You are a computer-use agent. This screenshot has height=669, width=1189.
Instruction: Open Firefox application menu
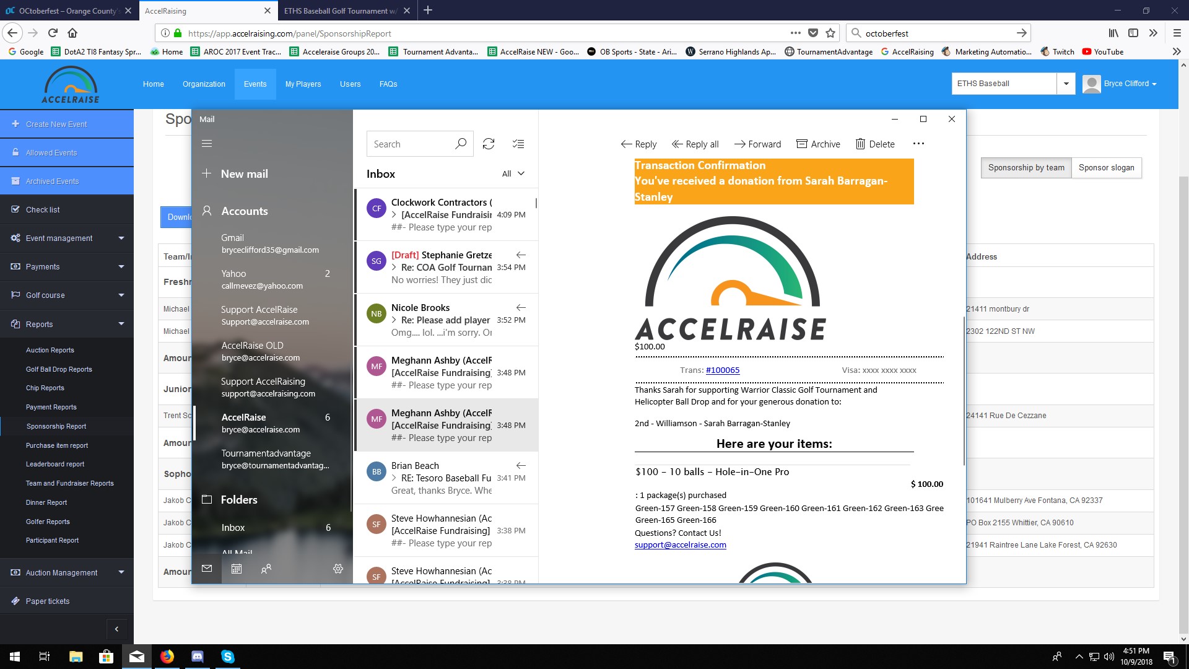(1177, 33)
